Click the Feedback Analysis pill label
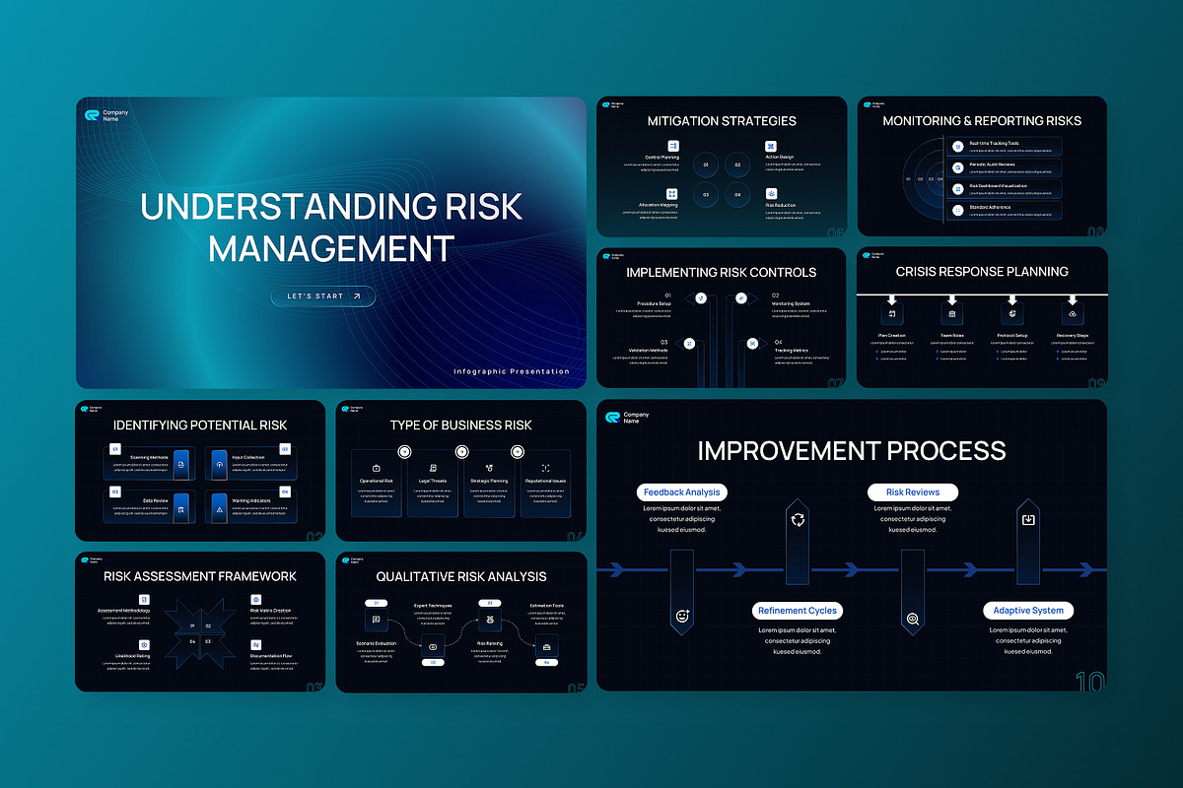The image size is (1183, 788). [682, 492]
